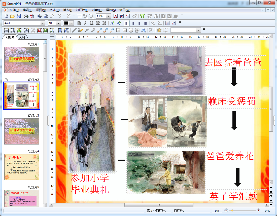The height and width of the screenshot is (216, 277).
Task: Click the Undo arrow icon
Action: click(x=59, y=16)
